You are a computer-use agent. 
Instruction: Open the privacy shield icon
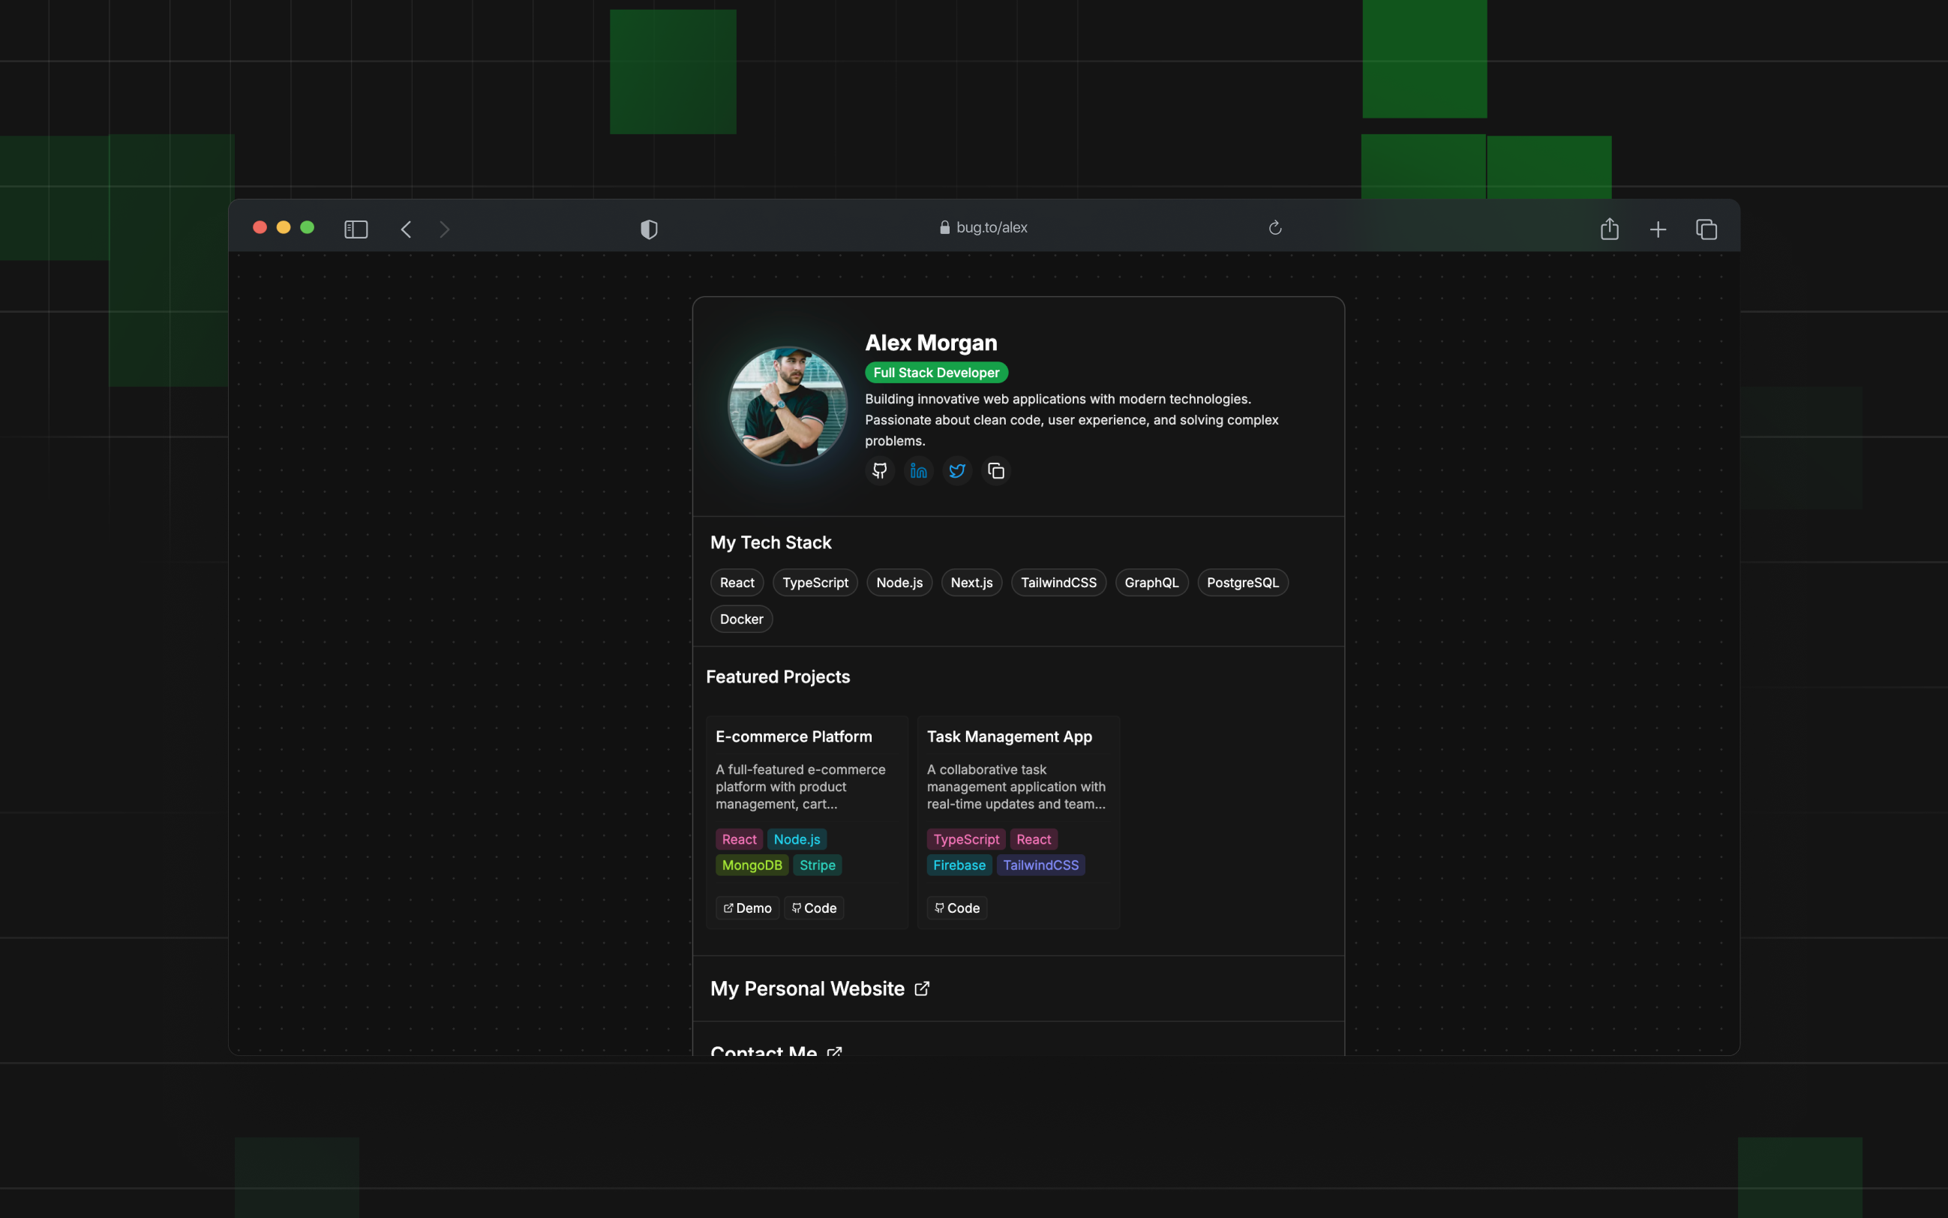coord(649,229)
